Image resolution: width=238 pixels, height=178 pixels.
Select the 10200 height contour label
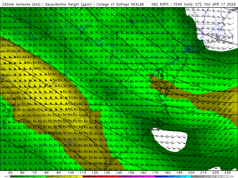point(196,71)
